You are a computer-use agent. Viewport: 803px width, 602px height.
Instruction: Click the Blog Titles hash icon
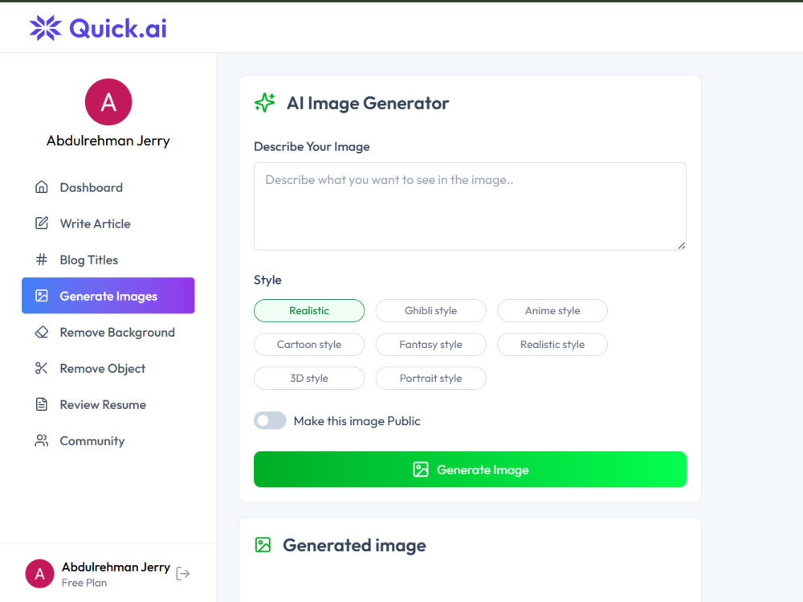pyautogui.click(x=42, y=260)
